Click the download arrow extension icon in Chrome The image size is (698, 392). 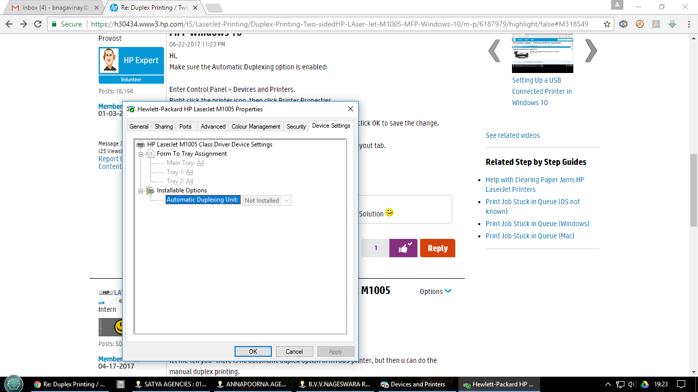[672, 24]
